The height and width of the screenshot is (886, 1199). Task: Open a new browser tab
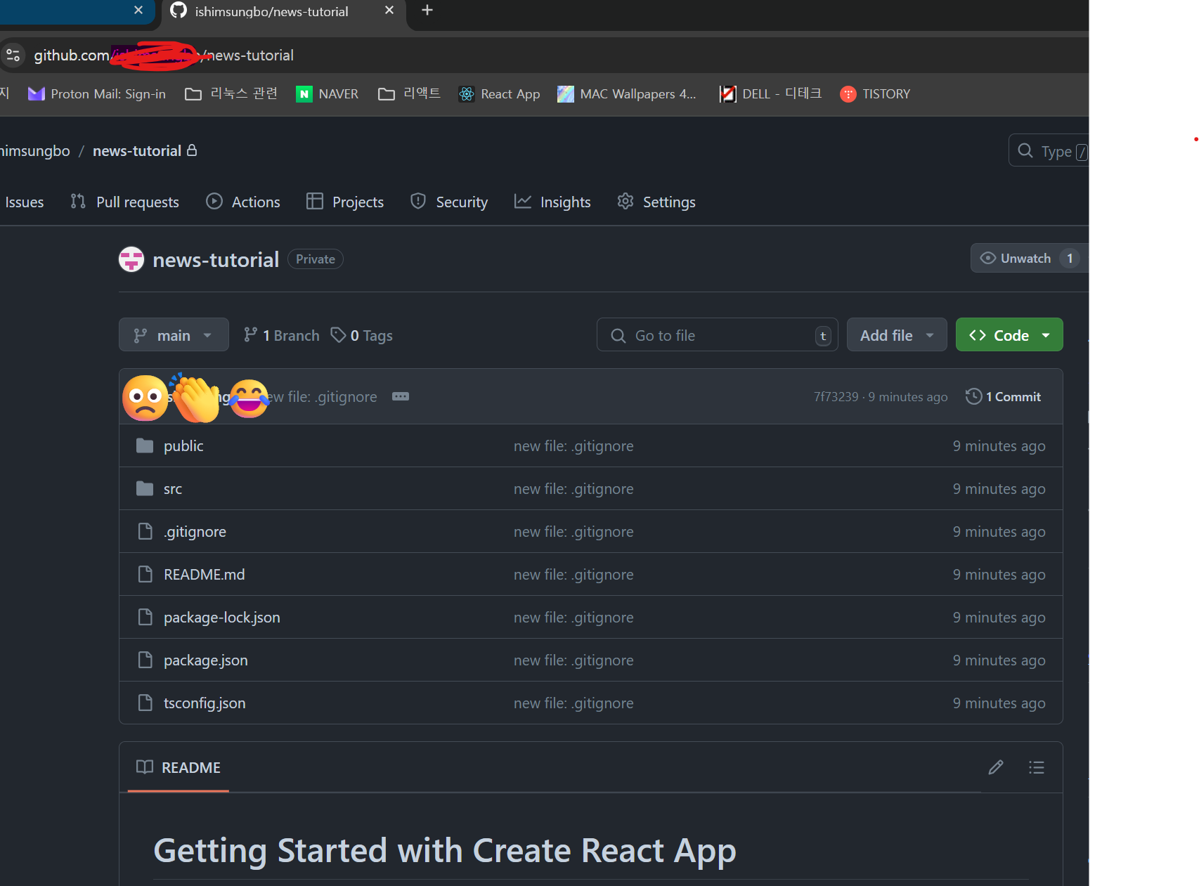point(427,11)
